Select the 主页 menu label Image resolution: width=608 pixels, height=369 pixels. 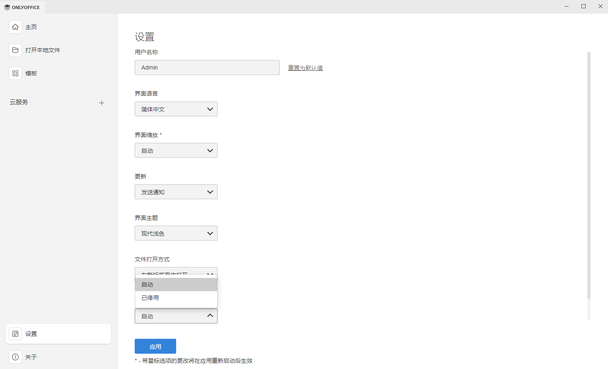pyautogui.click(x=31, y=27)
